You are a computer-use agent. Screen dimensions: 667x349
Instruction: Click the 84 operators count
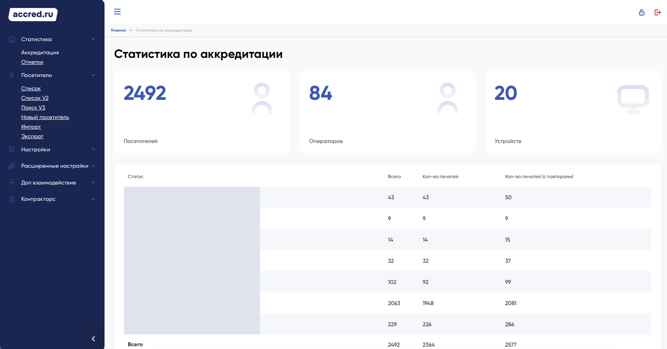click(321, 93)
